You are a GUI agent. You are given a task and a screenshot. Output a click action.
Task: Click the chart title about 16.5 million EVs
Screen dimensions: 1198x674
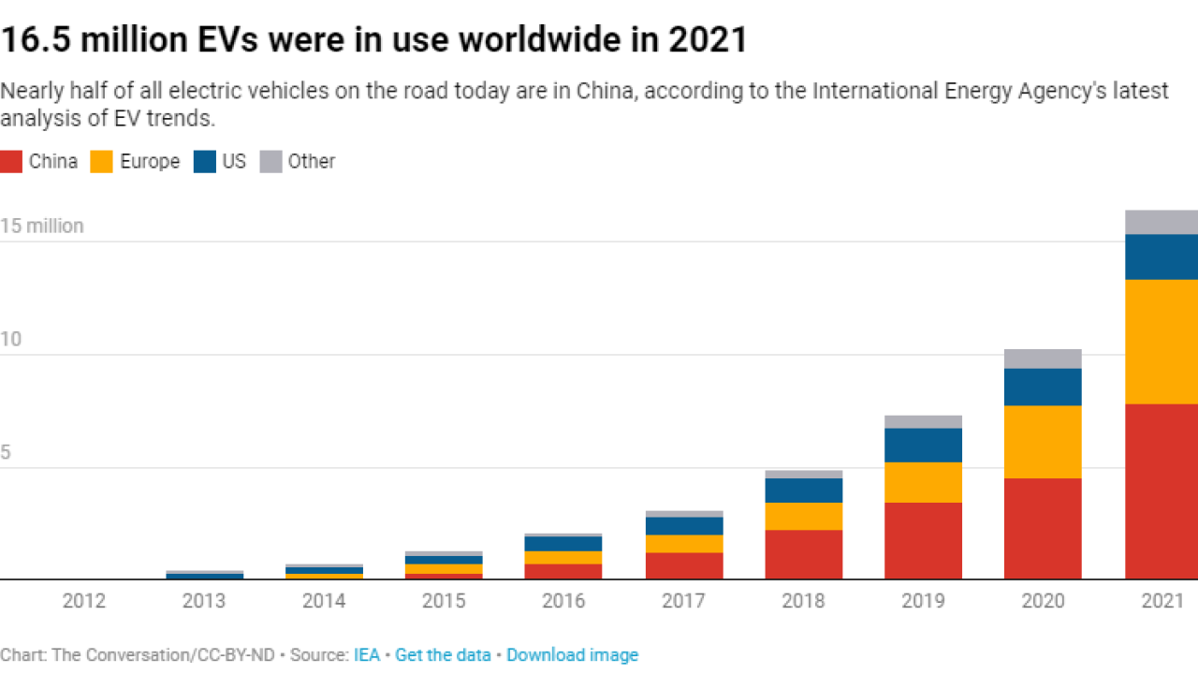[374, 39]
